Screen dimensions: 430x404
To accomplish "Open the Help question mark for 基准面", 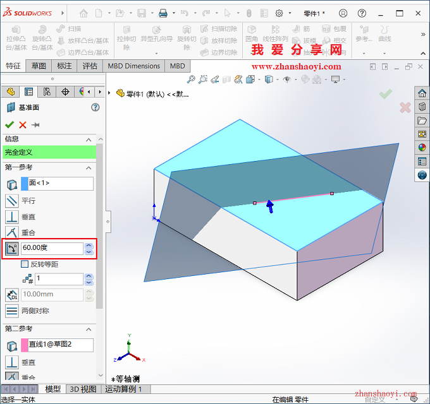I will coord(95,107).
